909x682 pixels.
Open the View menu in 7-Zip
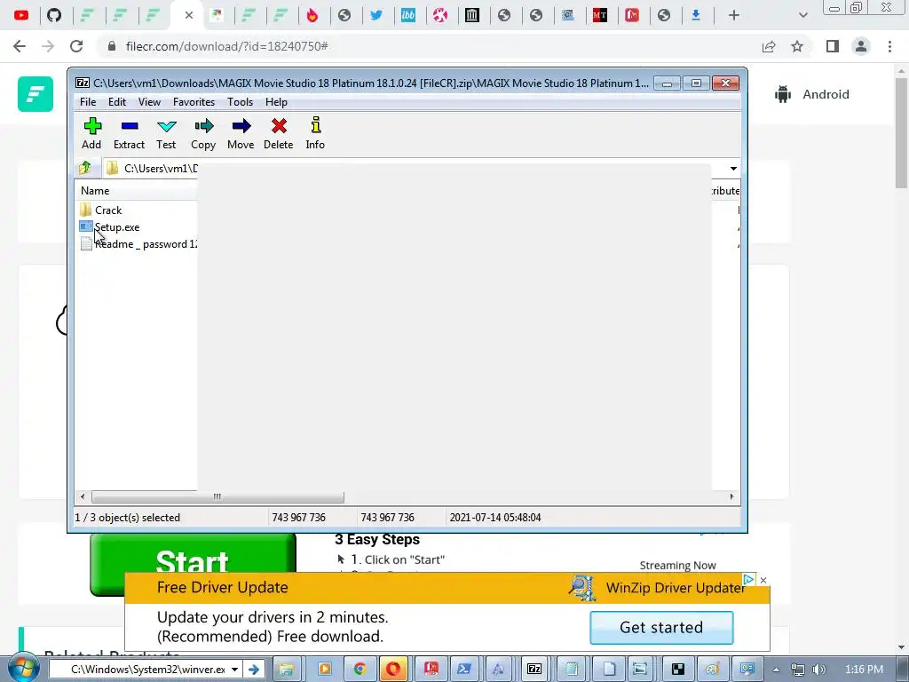(x=149, y=102)
